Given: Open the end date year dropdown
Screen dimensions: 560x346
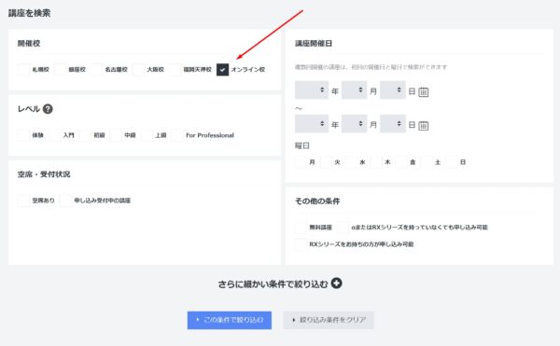Looking at the screenshot, I should tap(312, 123).
